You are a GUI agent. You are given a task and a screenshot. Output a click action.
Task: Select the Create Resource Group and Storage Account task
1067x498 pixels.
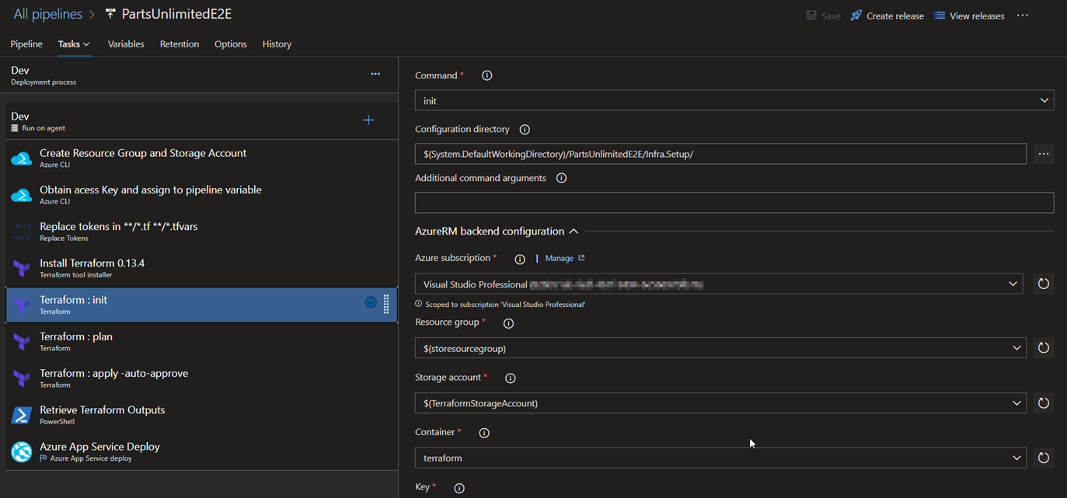[x=201, y=158]
